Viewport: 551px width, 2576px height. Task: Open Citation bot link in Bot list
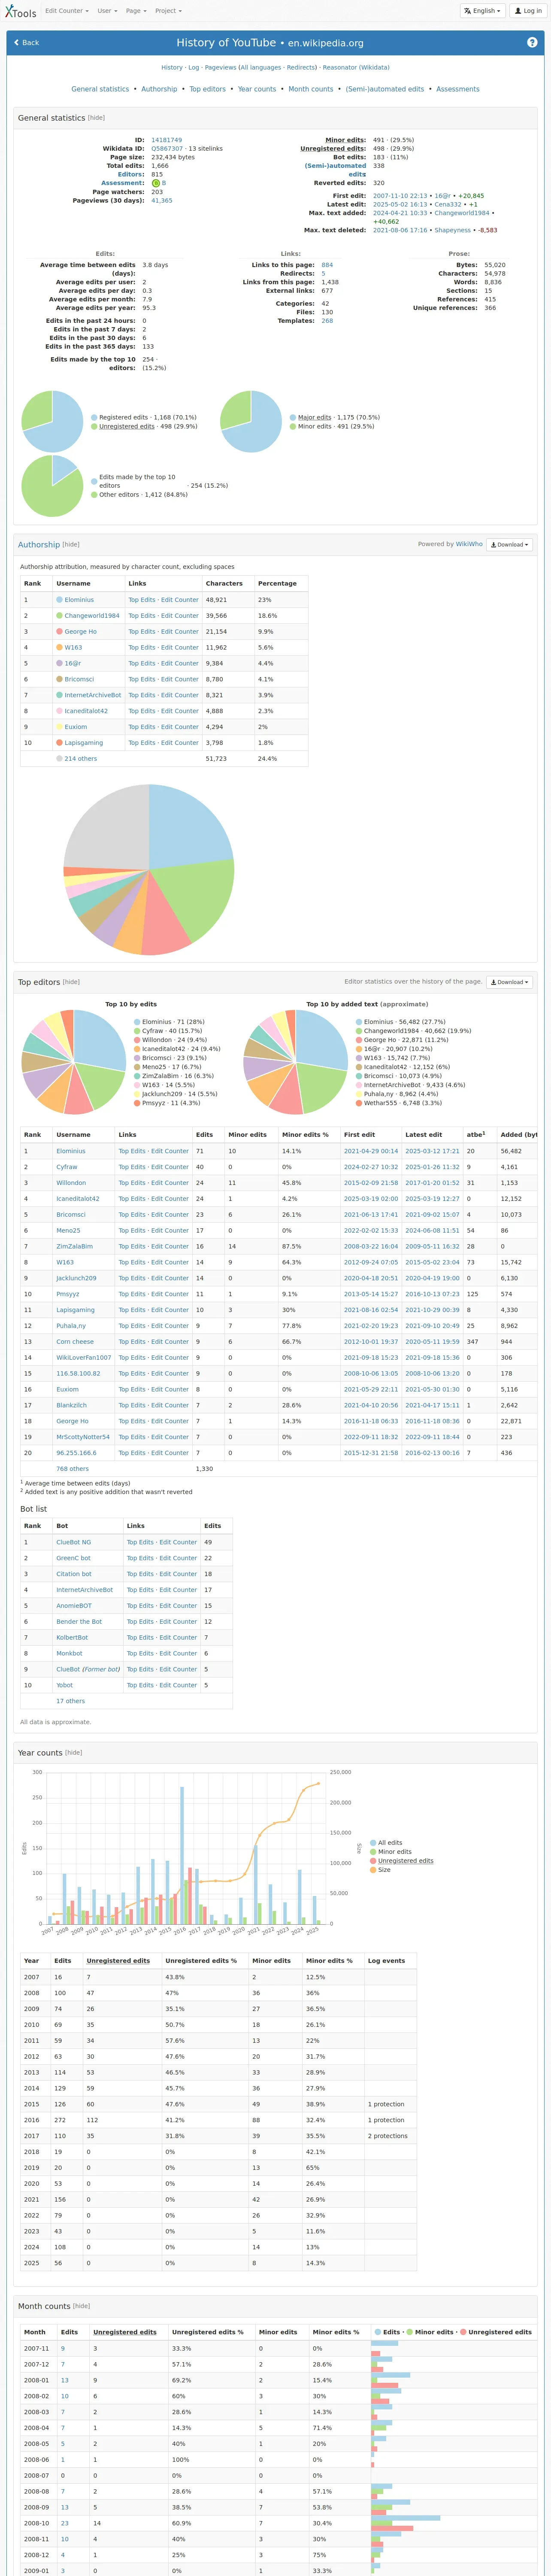(x=74, y=1574)
